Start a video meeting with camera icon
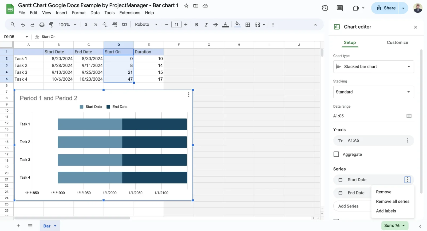427x231 pixels. tap(356, 8)
